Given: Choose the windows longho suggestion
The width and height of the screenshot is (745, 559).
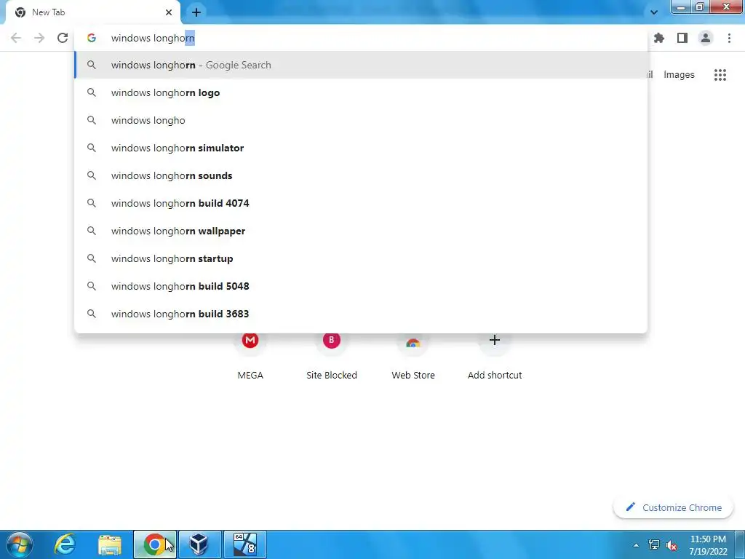Looking at the screenshot, I should click(x=361, y=120).
